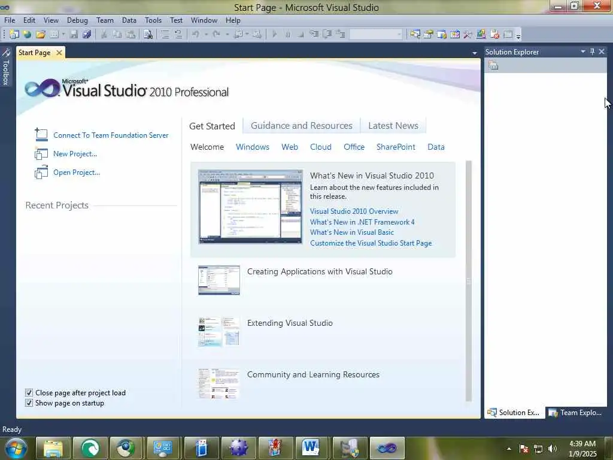Open the Toolbar Options overflow arrow
Screen dimensions: 613x460
click(518, 37)
